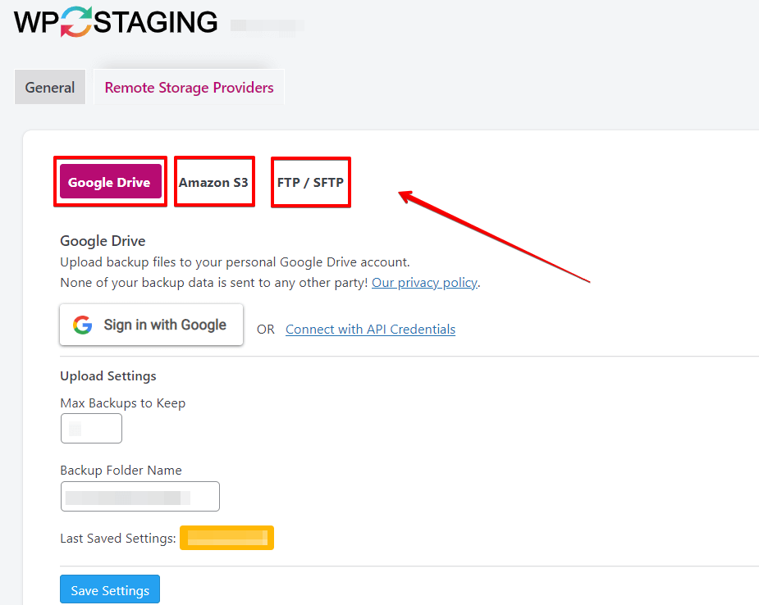Image resolution: width=759 pixels, height=605 pixels.
Task: Open Remote Storage Providers tab
Action: pyautogui.click(x=189, y=87)
